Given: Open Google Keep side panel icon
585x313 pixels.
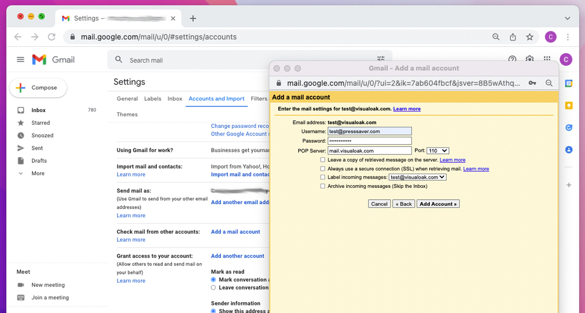Looking at the screenshot, I should pos(569,106).
